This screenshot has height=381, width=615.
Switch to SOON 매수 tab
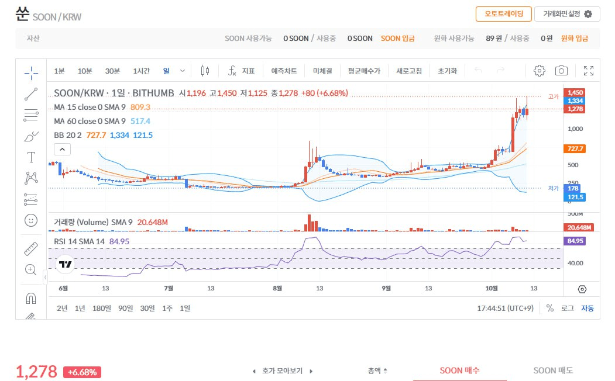[x=459, y=370]
